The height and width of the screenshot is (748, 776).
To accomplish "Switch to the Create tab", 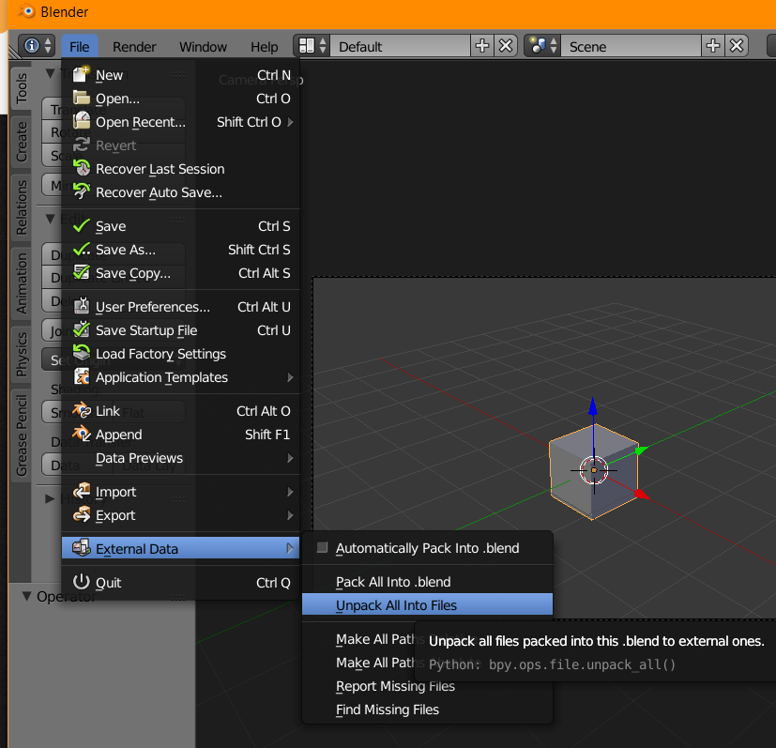I will tap(21, 142).
